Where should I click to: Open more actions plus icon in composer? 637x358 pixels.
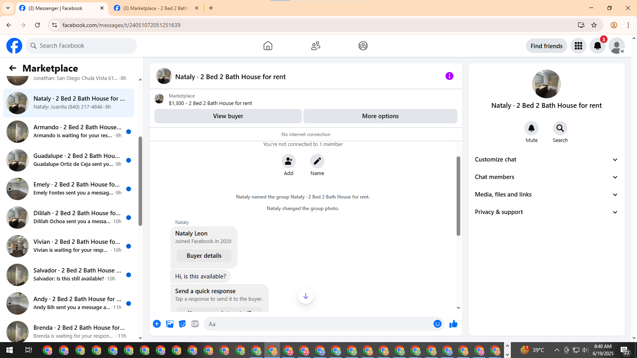157,324
